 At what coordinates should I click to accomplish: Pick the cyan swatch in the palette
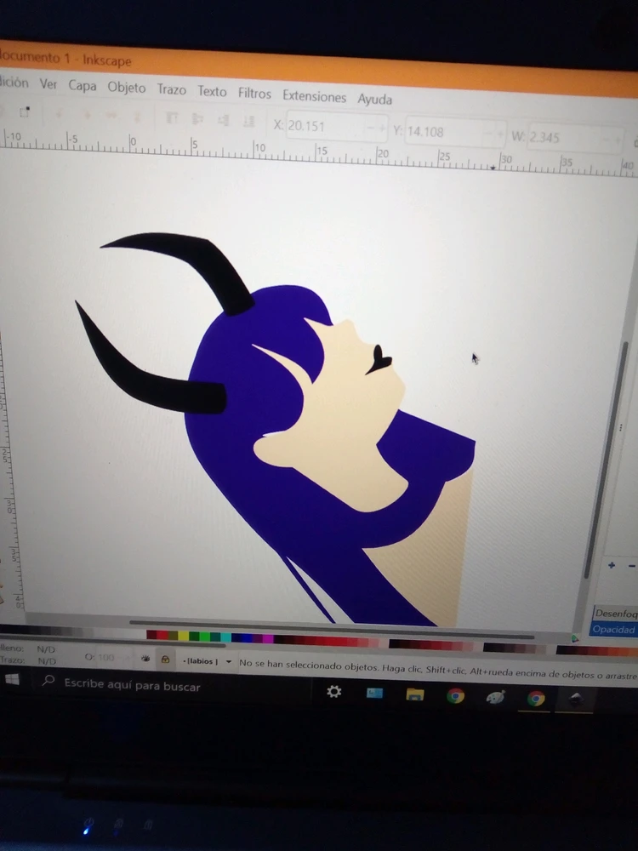click(225, 637)
